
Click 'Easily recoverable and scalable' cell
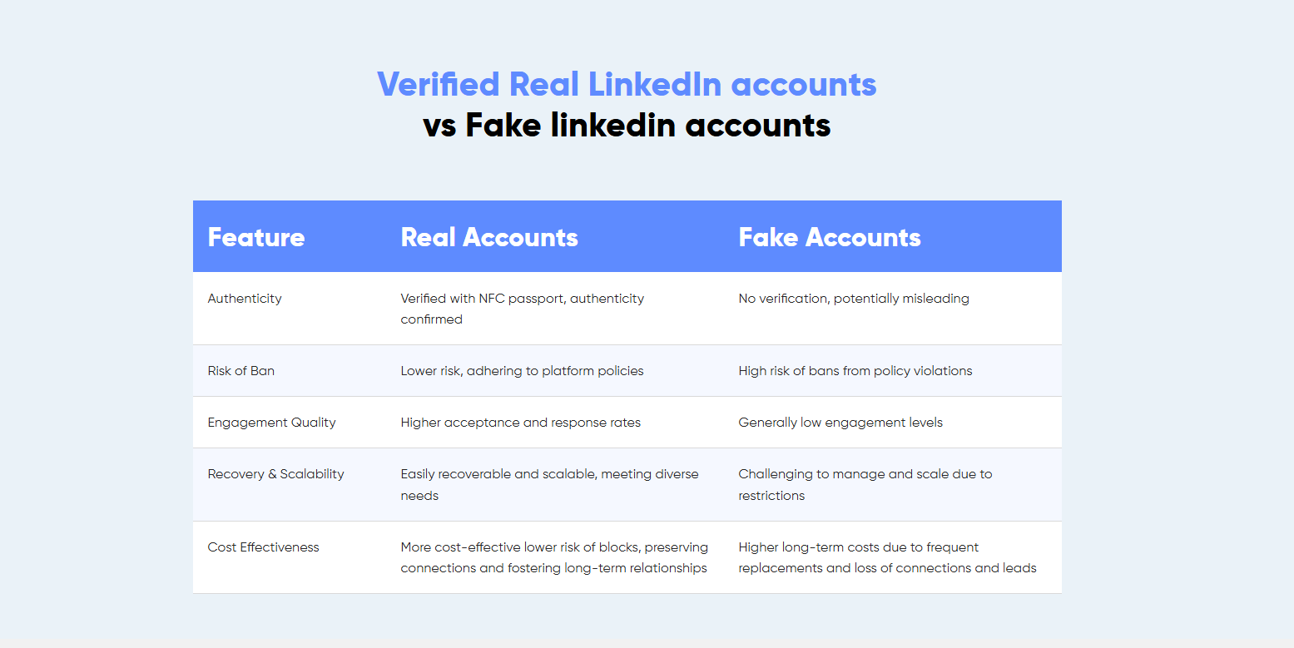click(x=549, y=484)
